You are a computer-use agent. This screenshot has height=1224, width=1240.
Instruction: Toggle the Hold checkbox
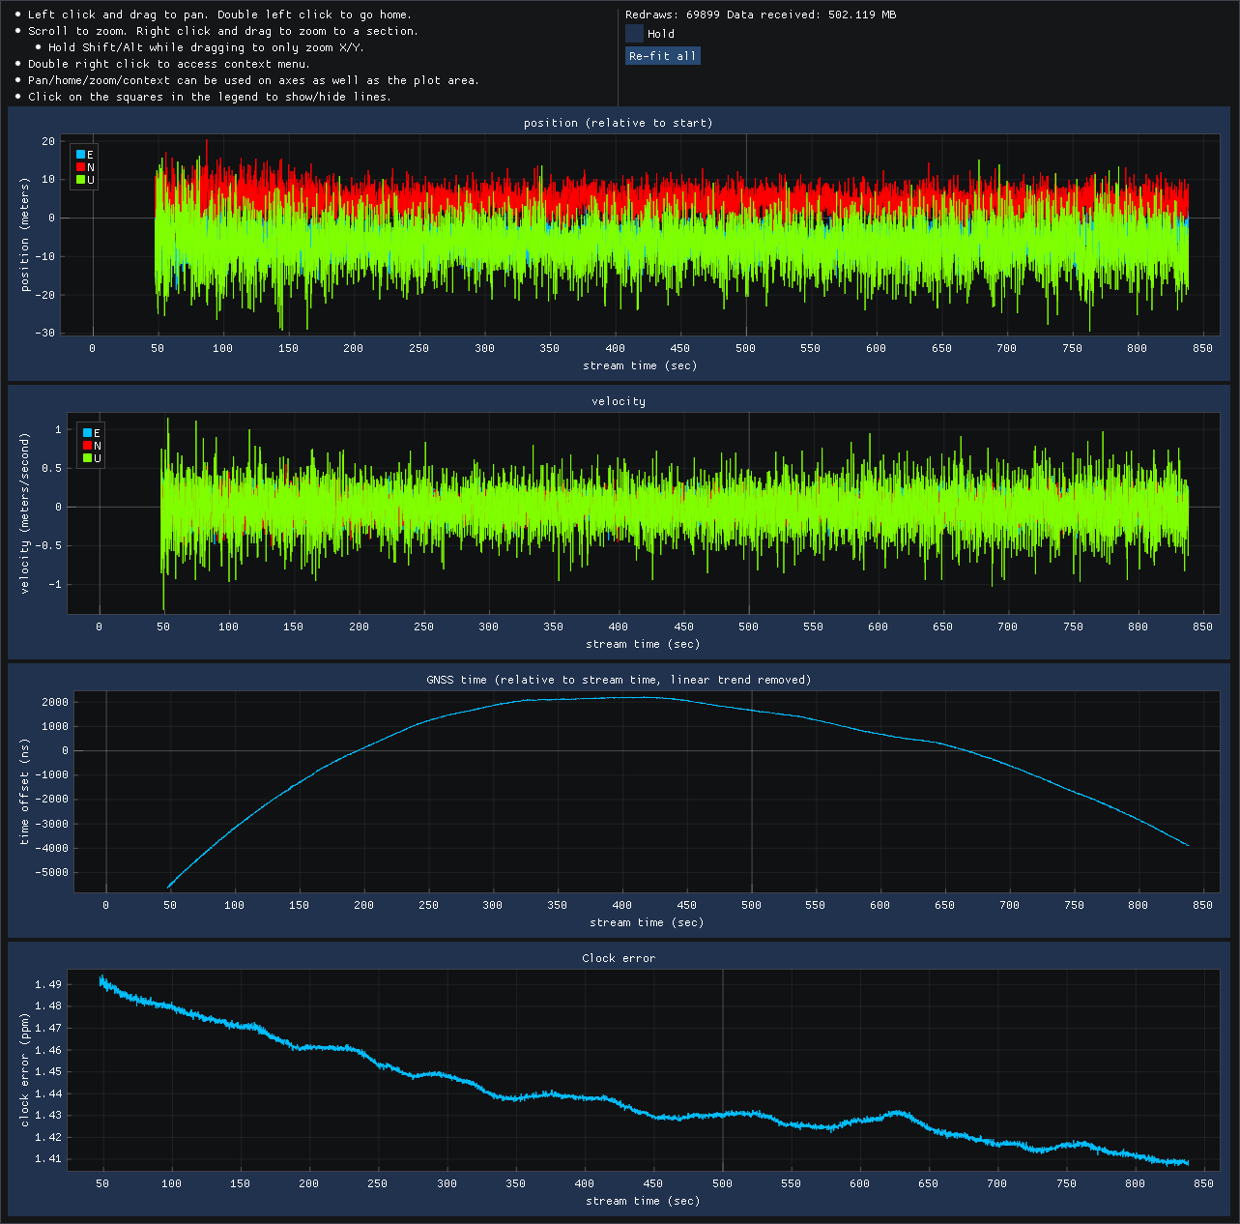[x=635, y=34]
